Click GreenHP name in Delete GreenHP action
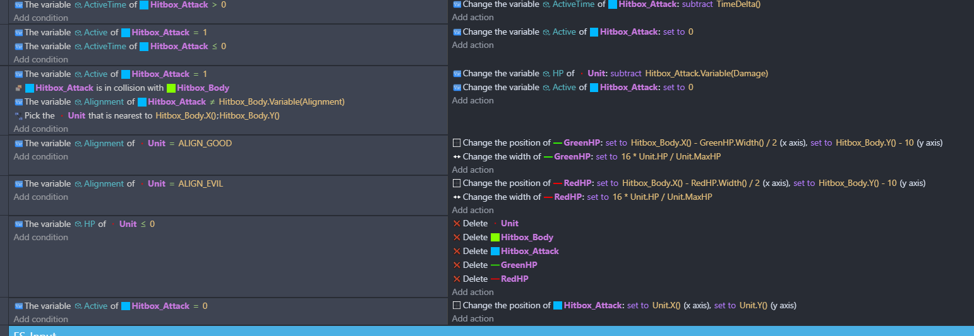The image size is (974, 336). click(519, 265)
